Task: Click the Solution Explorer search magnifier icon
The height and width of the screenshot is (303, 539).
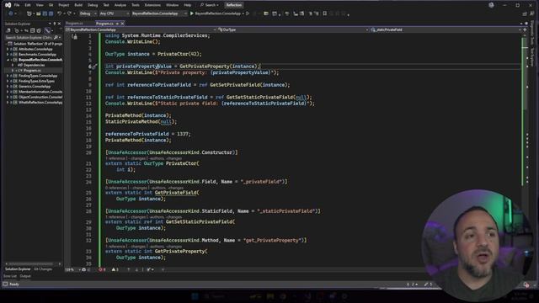Action: (x=56, y=37)
